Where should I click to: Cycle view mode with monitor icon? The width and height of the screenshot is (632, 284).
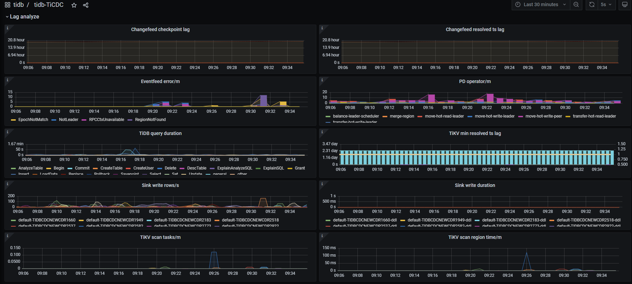pyautogui.click(x=624, y=5)
